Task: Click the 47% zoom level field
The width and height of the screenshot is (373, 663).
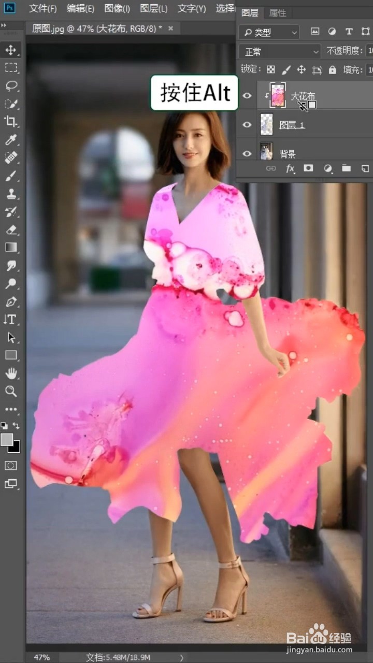Action: 42,657
